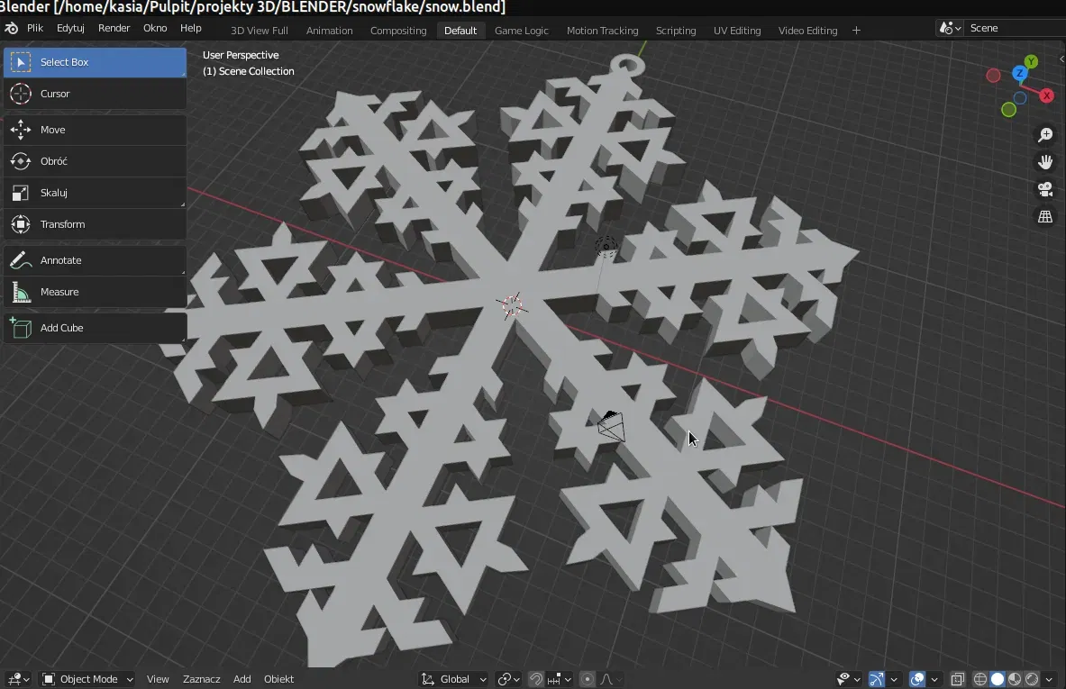Activate the Transform tool
1066x689 pixels.
pyautogui.click(x=95, y=224)
